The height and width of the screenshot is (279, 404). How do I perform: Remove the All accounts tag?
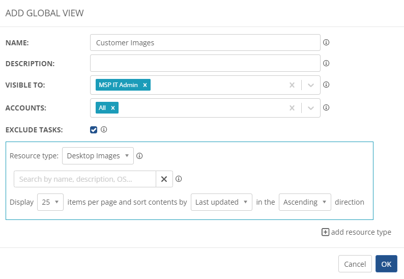click(113, 108)
